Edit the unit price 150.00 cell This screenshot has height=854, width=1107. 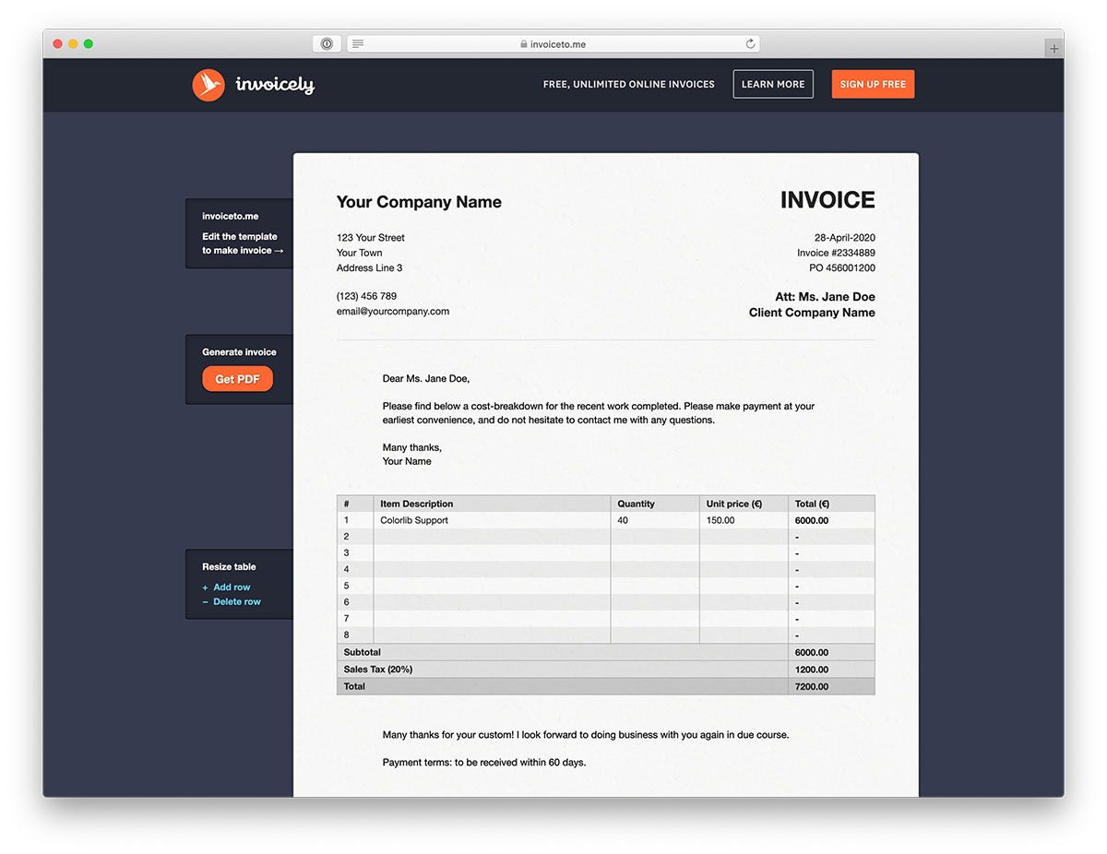tap(720, 520)
